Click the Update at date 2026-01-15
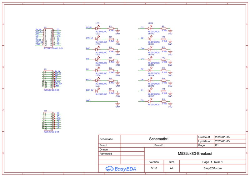This screenshot has height=177, width=250. [x=222, y=141]
